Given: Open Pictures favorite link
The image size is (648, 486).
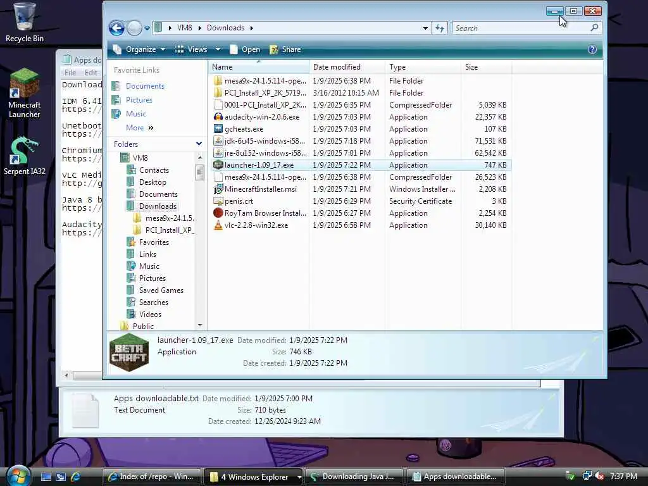Looking at the screenshot, I should pyautogui.click(x=139, y=100).
